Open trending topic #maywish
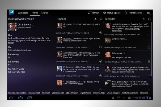Image resolution: width=161 pixels, height=107 pixels. 46,93
